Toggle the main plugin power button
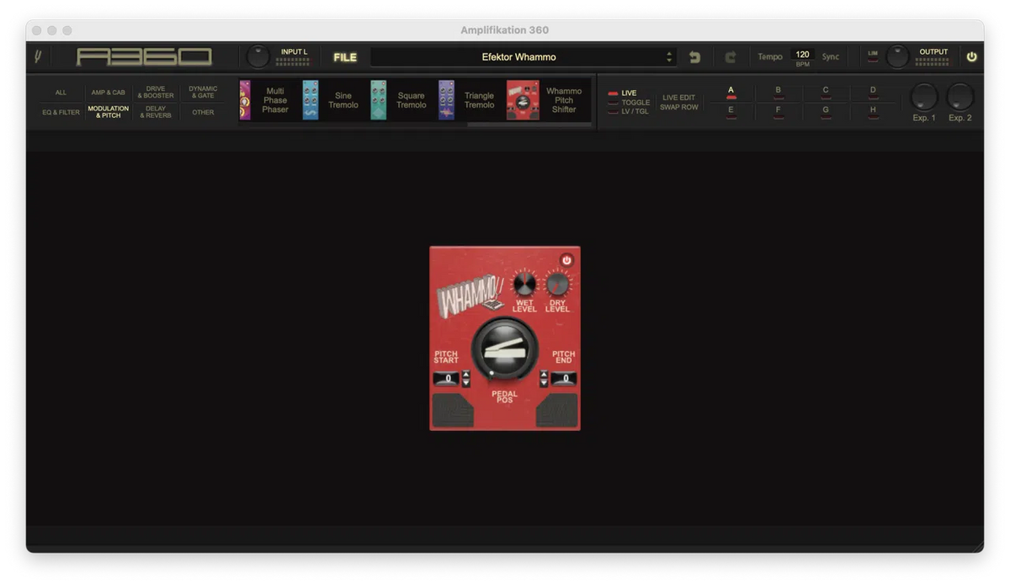Screen dimensions: 1010x585 [971, 57]
